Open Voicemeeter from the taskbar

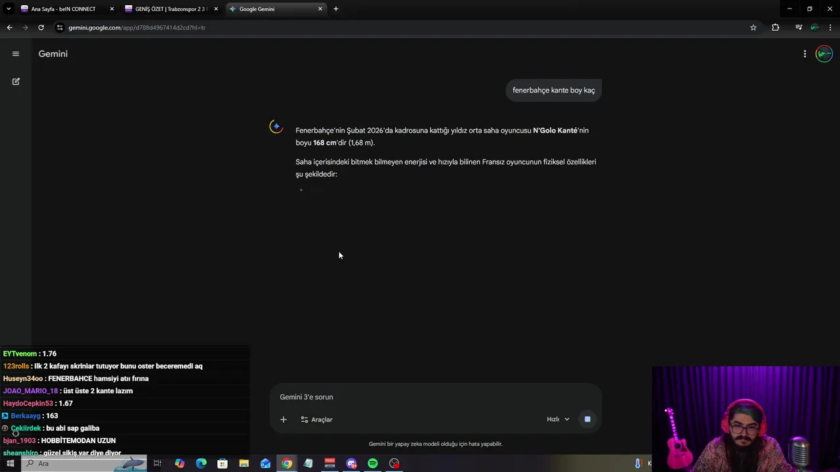[x=329, y=463]
